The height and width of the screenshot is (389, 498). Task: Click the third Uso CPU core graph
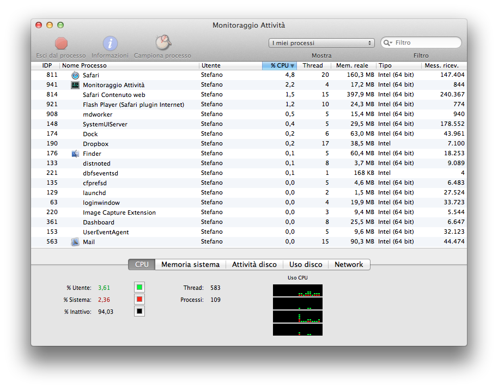click(297, 317)
